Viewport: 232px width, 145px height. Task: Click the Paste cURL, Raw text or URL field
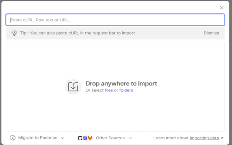[115, 20]
